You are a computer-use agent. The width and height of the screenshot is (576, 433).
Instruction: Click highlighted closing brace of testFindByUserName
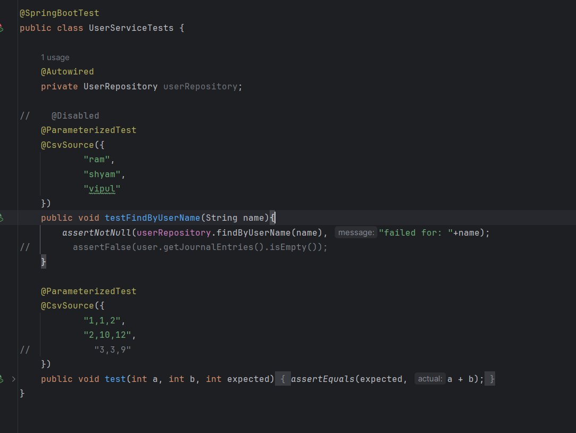tap(44, 262)
